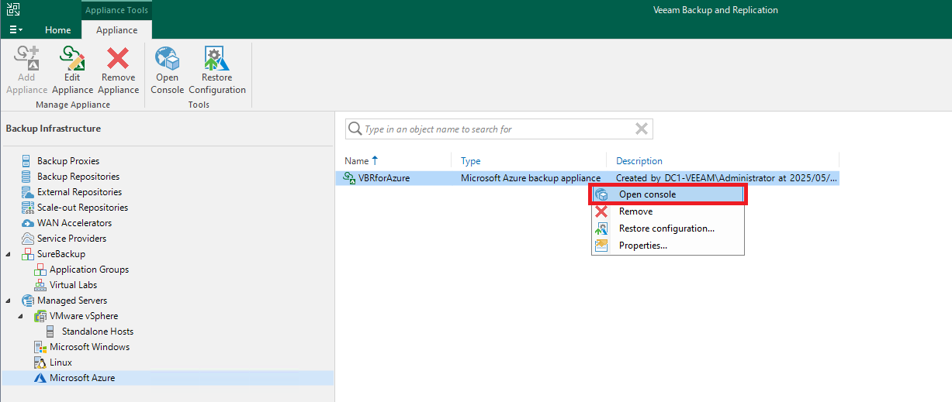Choose Restore configuration... from context menu
This screenshot has height=402, width=952.
point(668,228)
